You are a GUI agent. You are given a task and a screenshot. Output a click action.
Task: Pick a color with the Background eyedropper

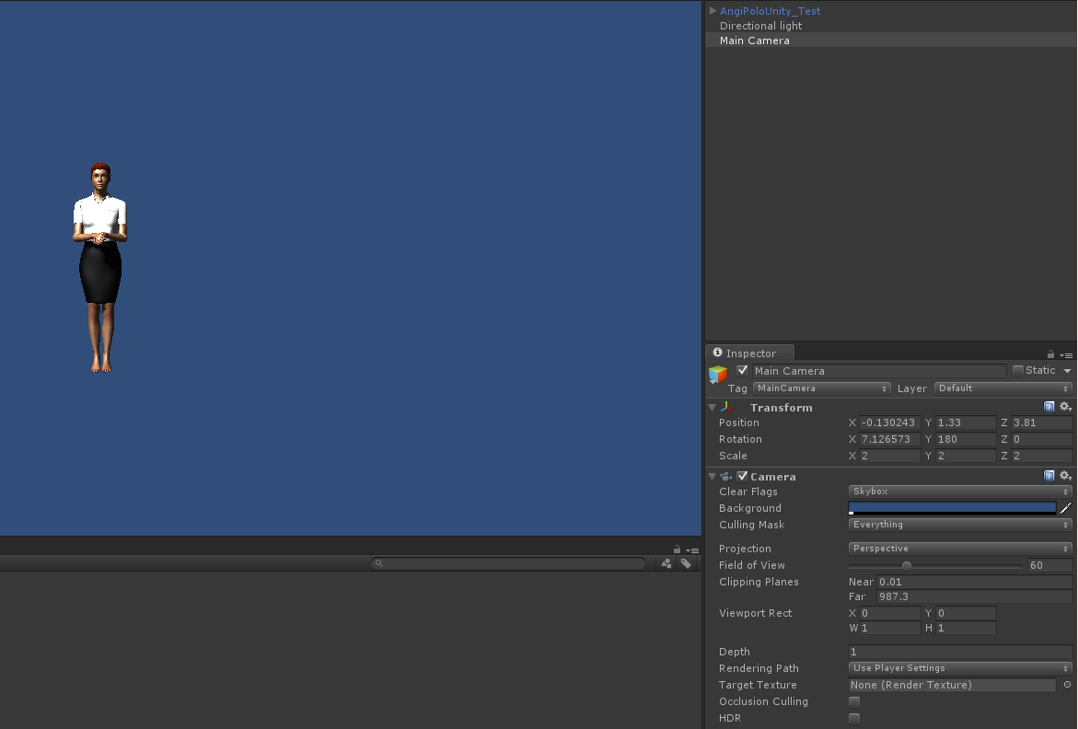click(x=1066, y=507)
